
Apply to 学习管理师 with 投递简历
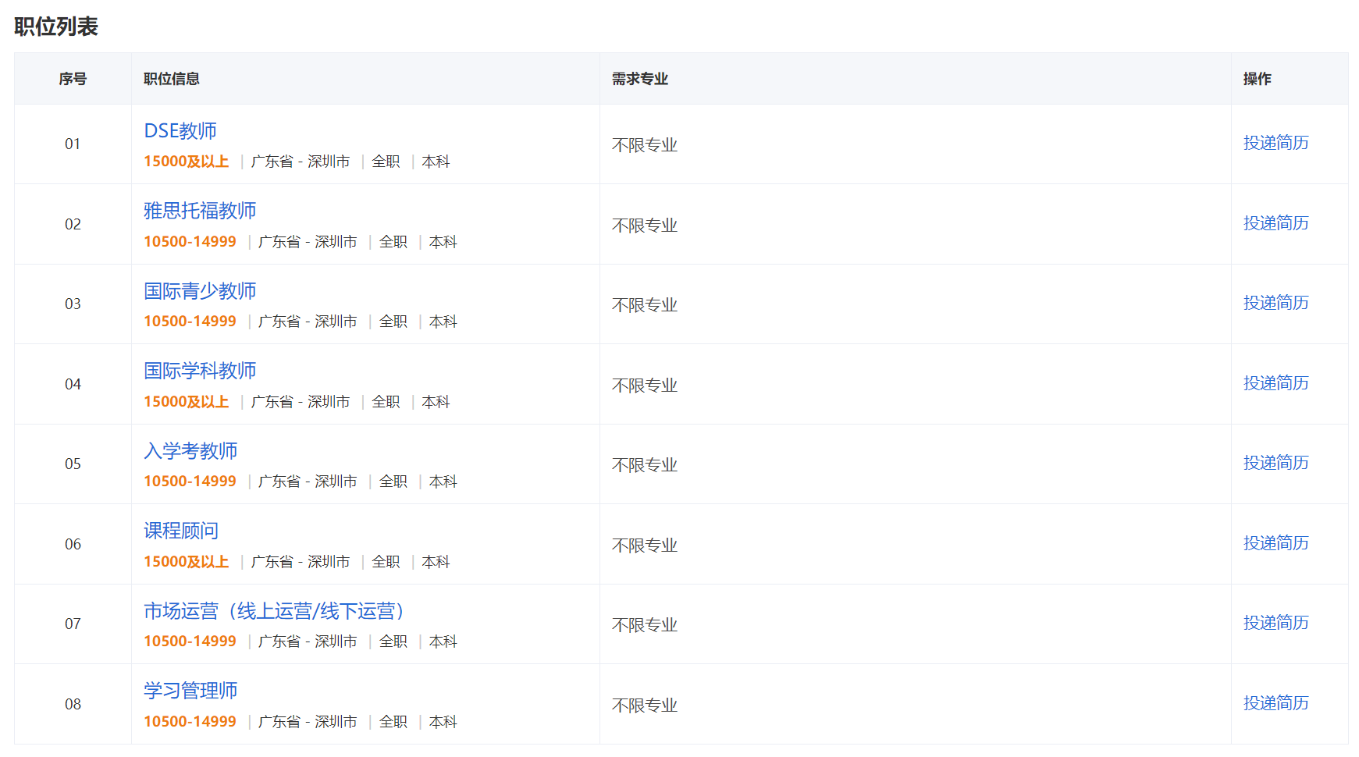click(1275, 703)
